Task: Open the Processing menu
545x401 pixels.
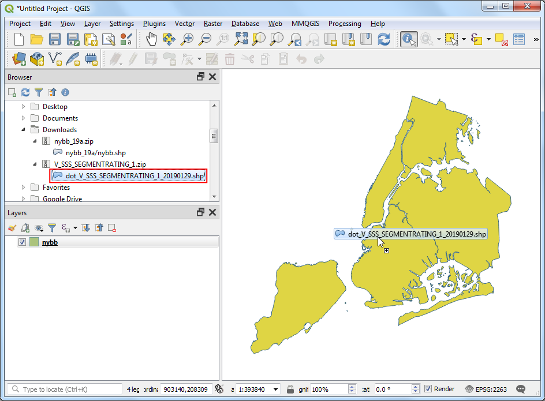Action: pos(344,24)
